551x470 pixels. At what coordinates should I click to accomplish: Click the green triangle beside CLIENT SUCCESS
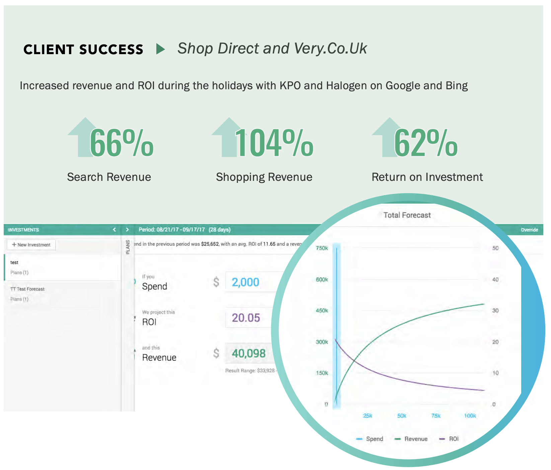(x=160, y=49)
